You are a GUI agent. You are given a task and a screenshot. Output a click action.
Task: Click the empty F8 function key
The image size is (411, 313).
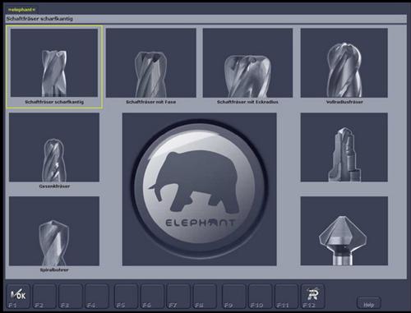click(x=205, y=297)
